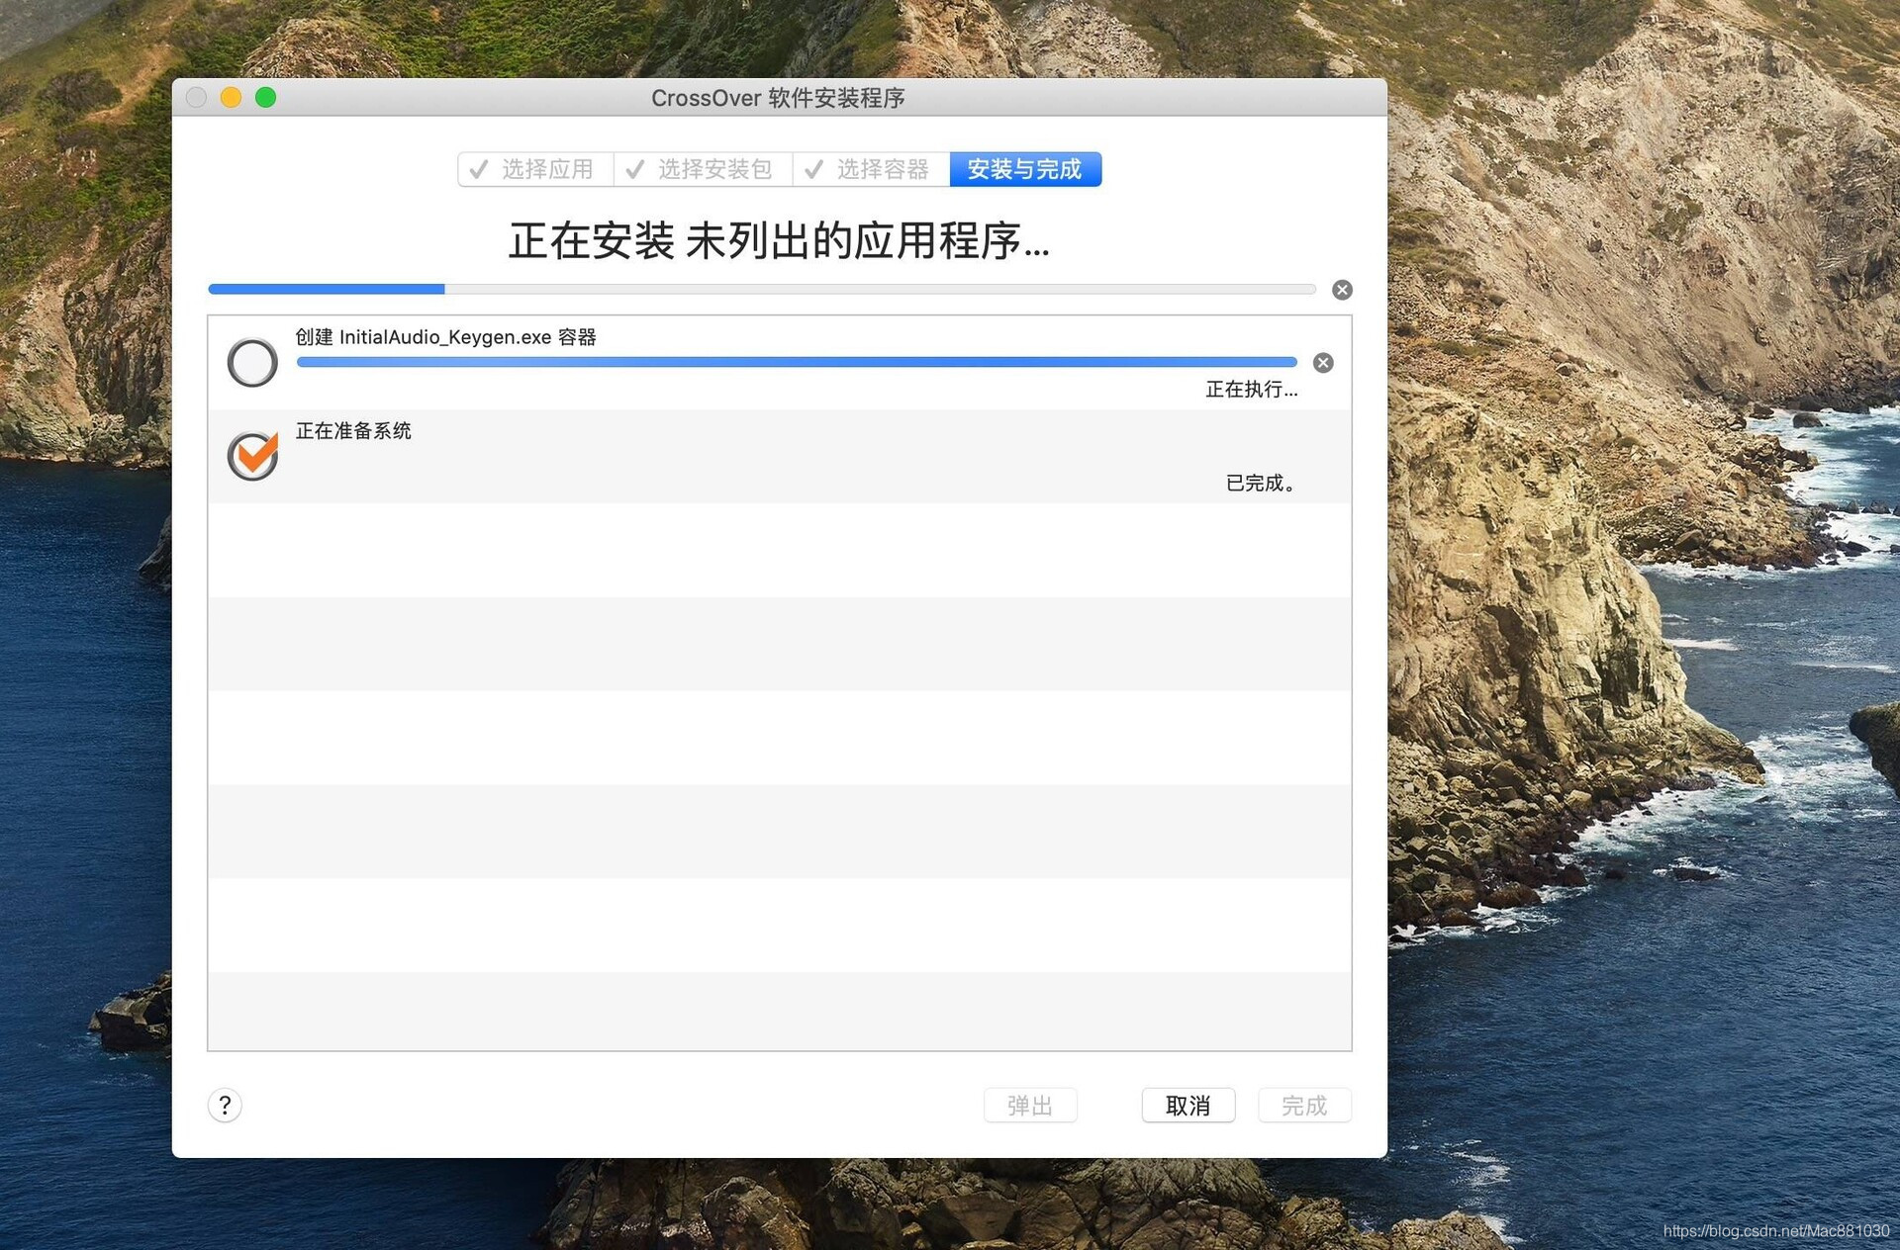Click the container creation progress bar
Image resolution: width=1900 pixels, height=1250 pixels.
[x=796, y=363]
